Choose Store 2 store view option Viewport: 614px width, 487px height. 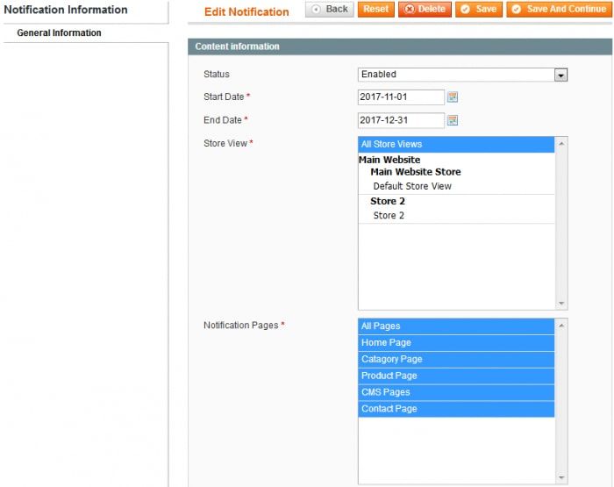click(389, 216)
